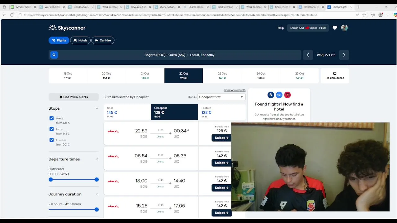
Task: Open the browser profile icon
Action: tap(381, 15)
